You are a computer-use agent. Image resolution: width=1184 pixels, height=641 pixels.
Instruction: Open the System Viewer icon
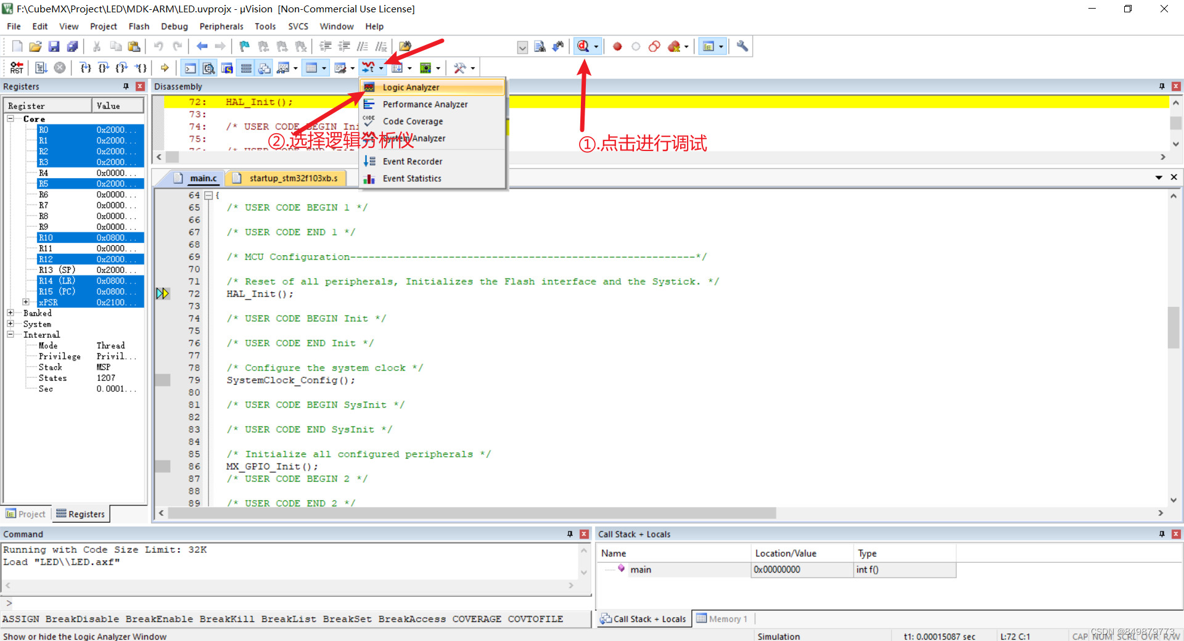point(427,68)
